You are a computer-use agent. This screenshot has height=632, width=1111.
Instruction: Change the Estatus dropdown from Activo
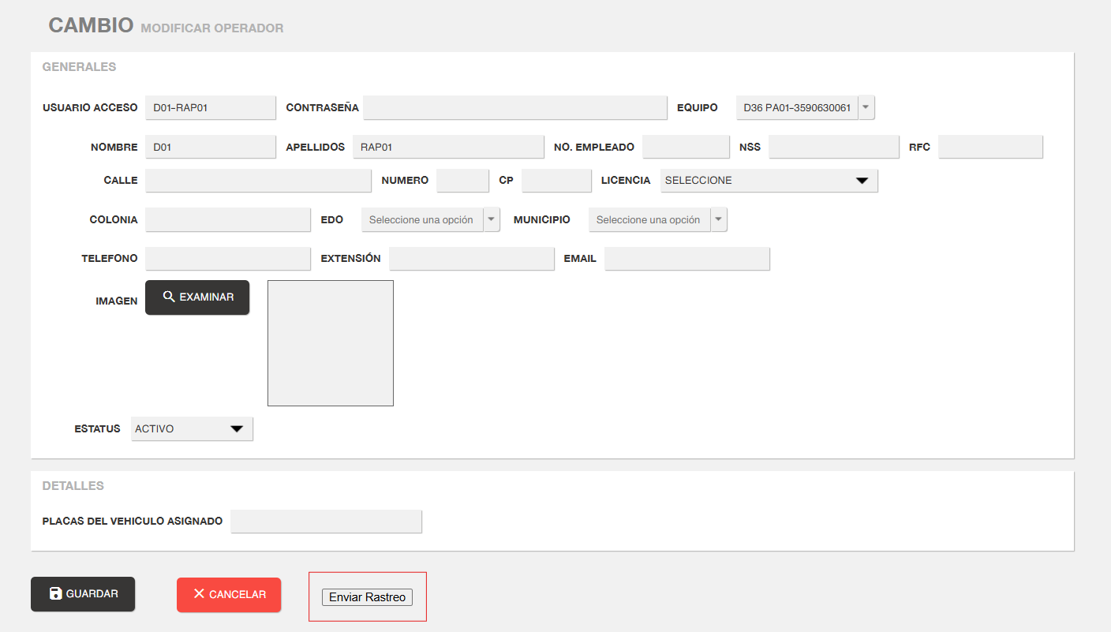point(192,429)
